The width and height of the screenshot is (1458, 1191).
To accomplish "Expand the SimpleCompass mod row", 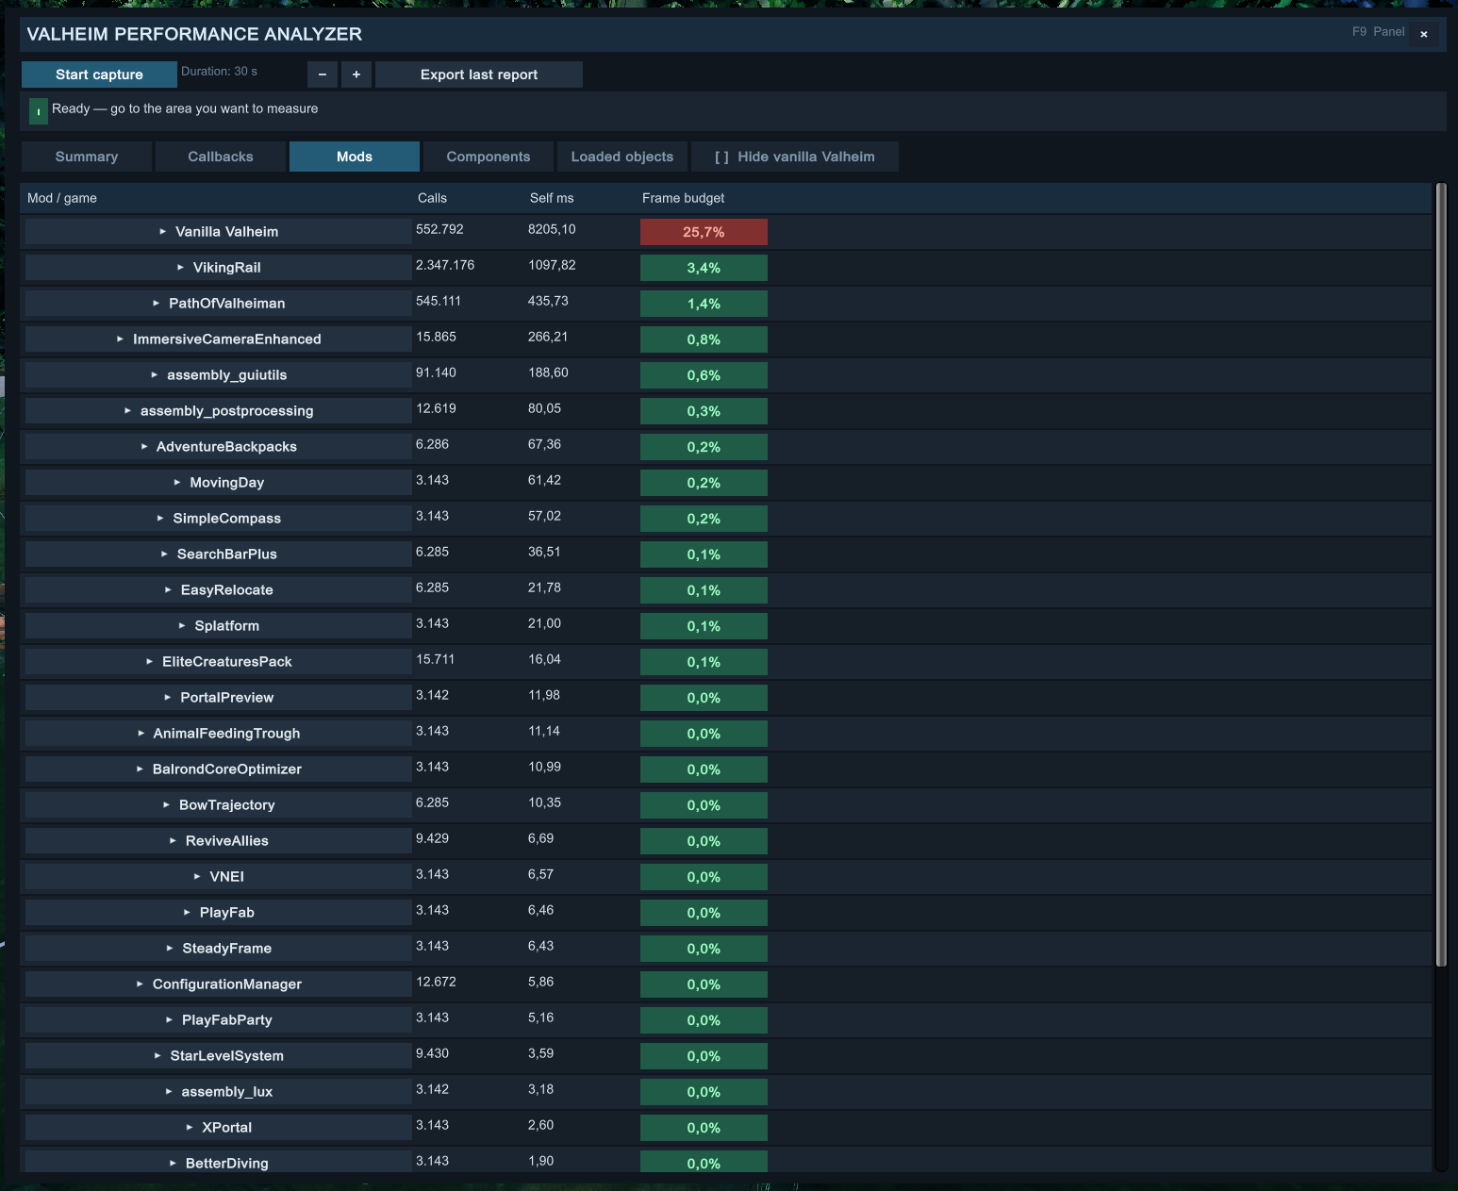I will click(219, 519).
